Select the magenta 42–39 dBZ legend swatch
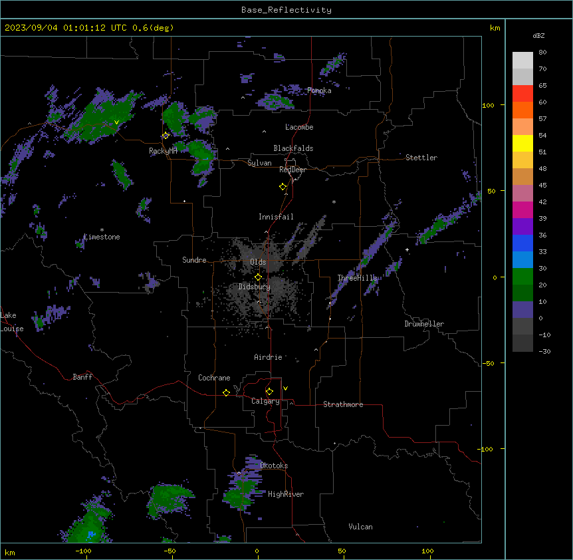The image size is (573, 560). tap(522, 210)
